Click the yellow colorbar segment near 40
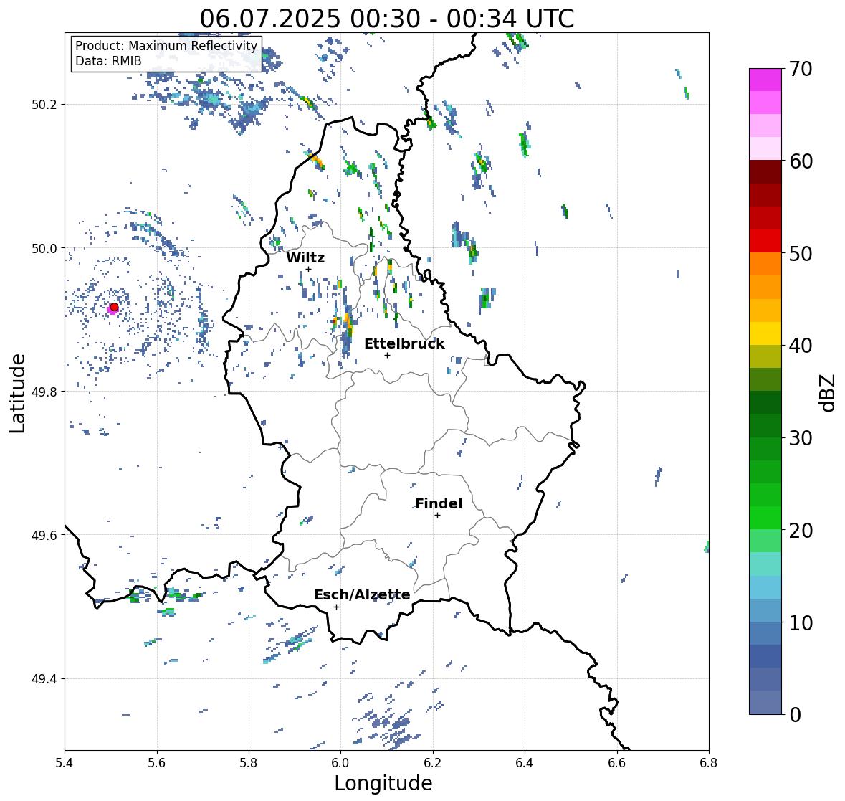Image resolution: width=845 pixels, height=801 pixels. pyautogui.click(x=765, y=333)
